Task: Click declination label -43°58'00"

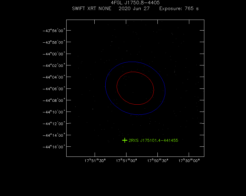Action: 54,42
